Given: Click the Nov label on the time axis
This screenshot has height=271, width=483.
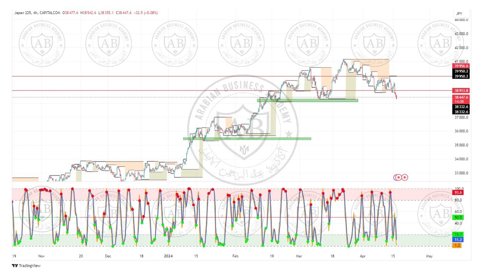Looking at the screenshot, I should (42, 256).
